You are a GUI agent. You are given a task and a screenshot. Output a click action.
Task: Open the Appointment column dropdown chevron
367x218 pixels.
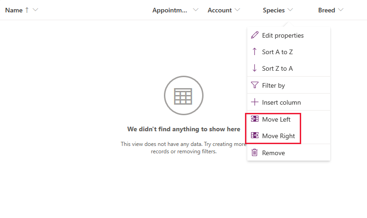(x=196, y=10)
